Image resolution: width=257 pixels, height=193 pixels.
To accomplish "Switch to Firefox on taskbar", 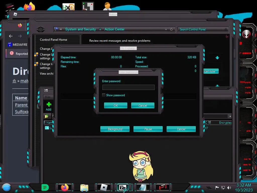I will coord(65,187).
